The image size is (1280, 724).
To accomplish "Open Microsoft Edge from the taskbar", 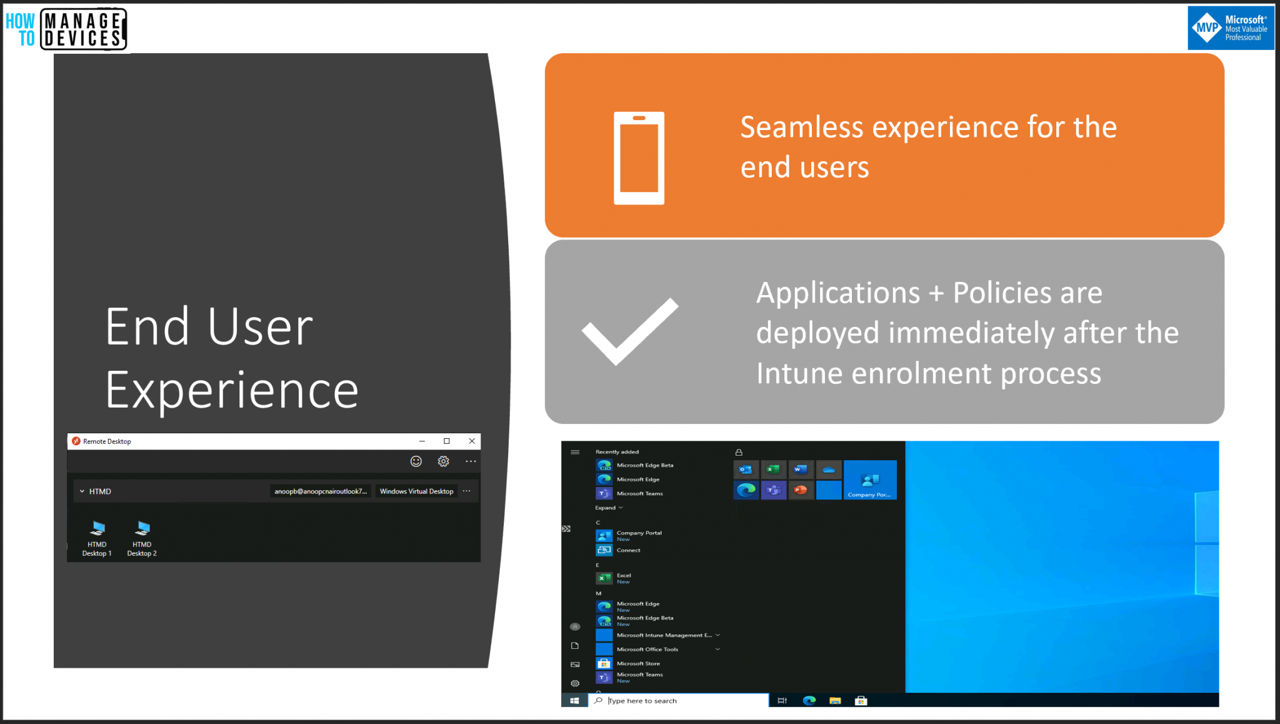I will (809, 700).
